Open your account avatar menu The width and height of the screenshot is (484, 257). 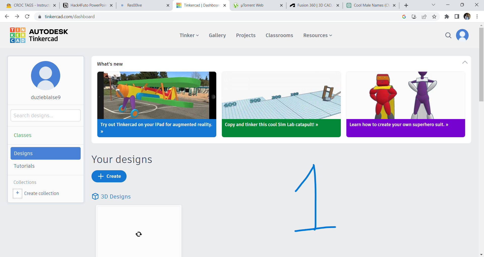point(462,35)
